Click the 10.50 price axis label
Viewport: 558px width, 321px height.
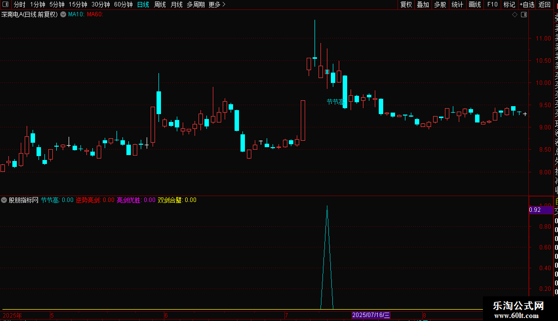click(x=543, y=61)
